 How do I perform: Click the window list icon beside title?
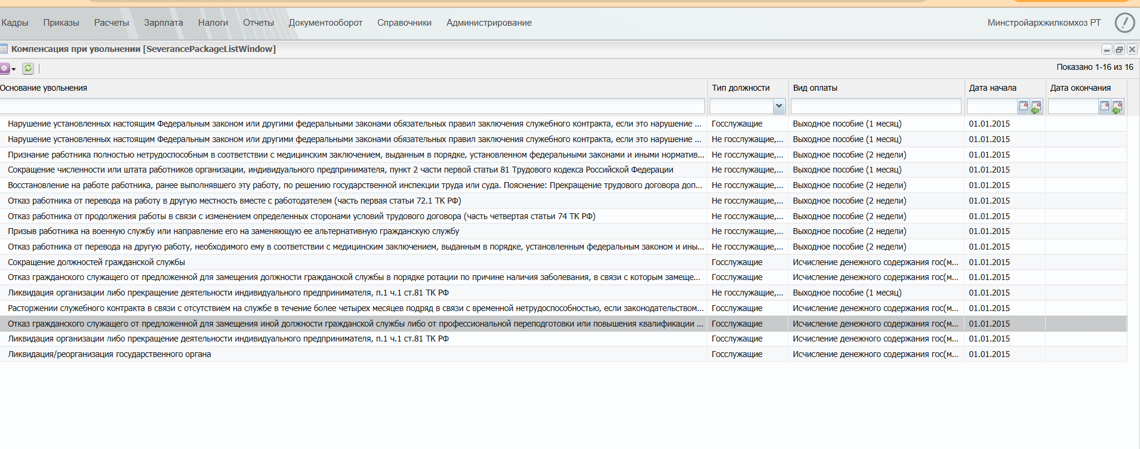pos(4,49)
